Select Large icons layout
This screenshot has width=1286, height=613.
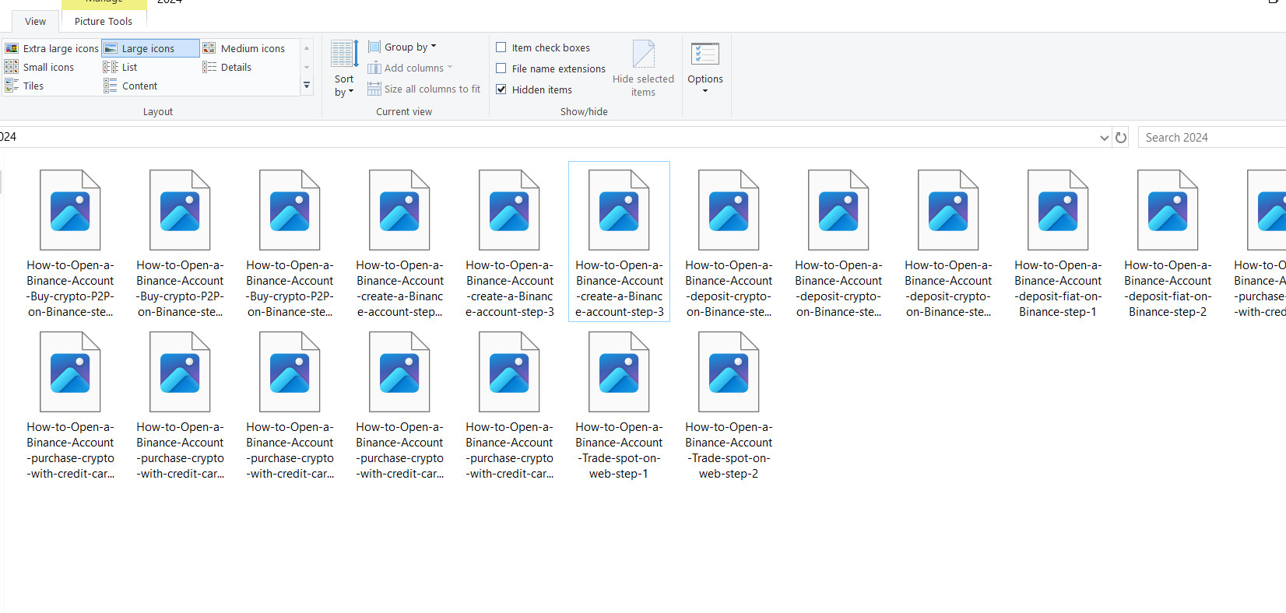[150, 48]
